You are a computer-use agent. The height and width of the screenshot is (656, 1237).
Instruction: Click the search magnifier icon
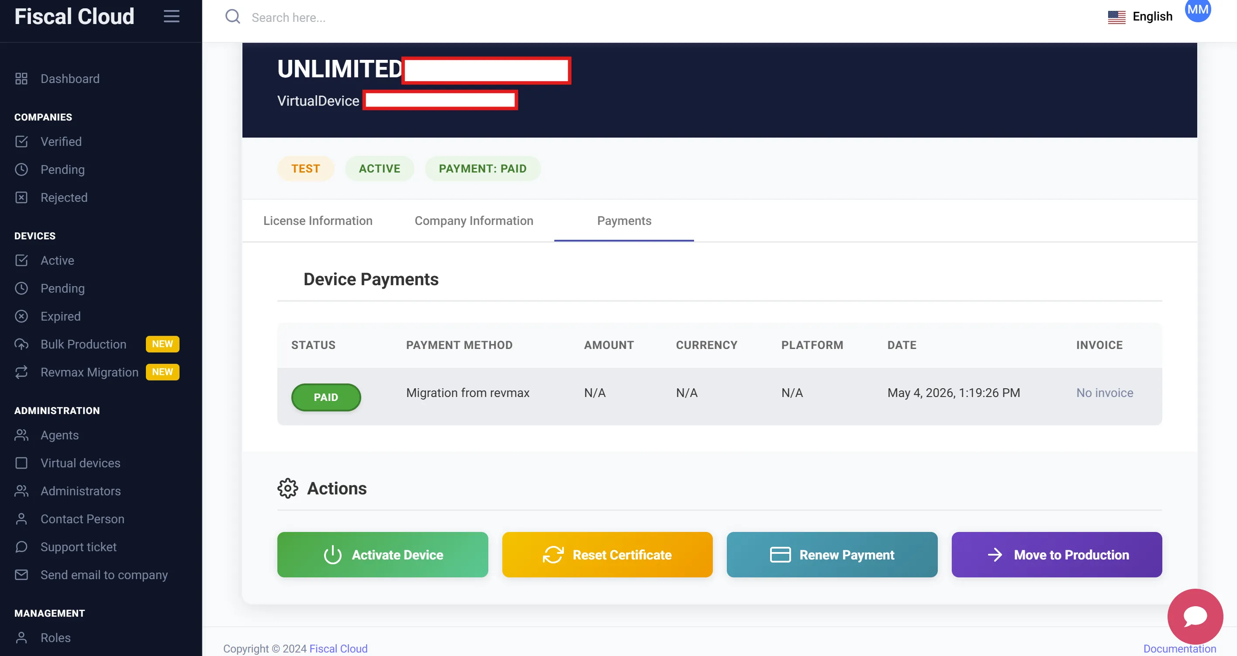[x=233, y=17]
